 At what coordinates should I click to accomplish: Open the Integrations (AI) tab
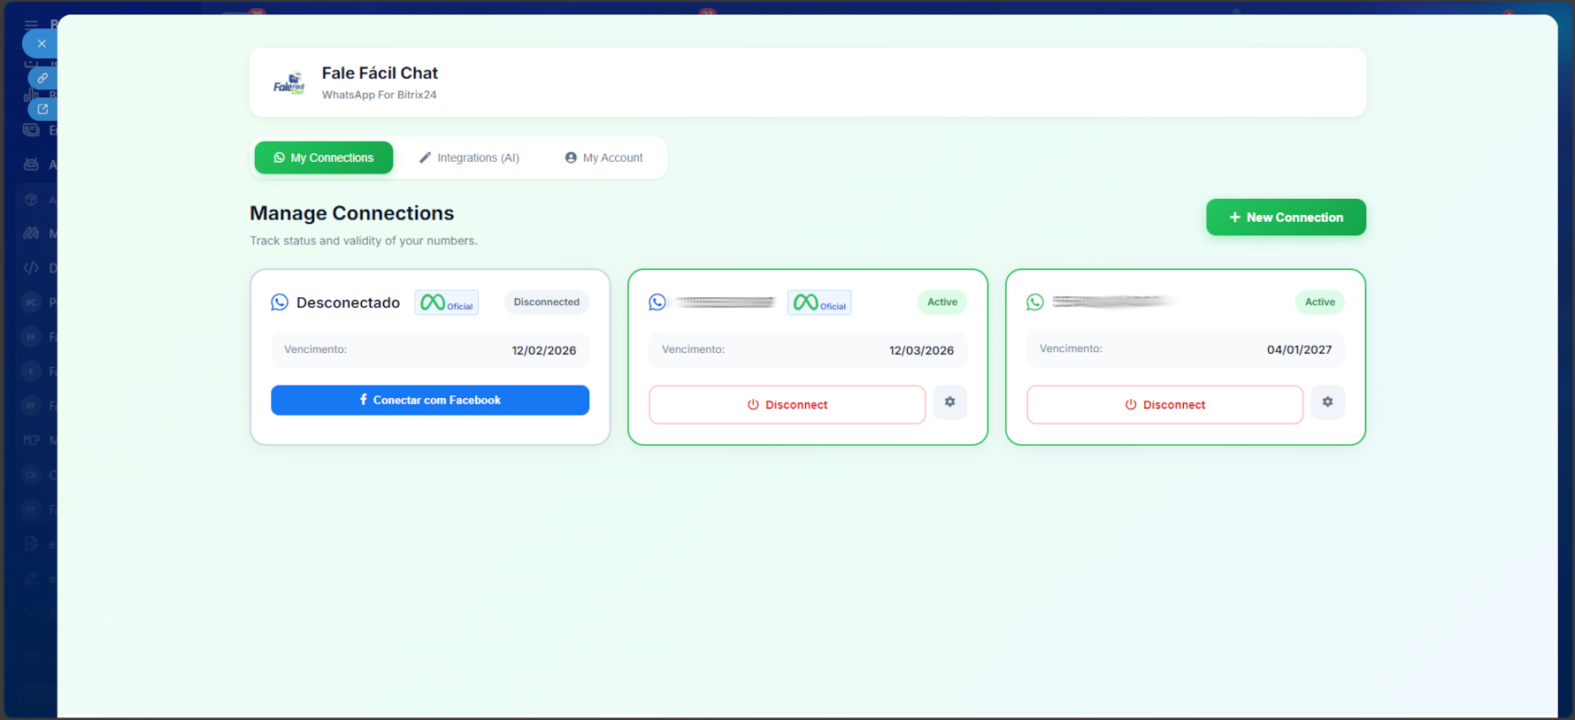[x=469, y=157]
